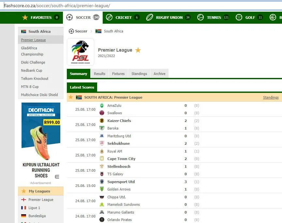Viewport: 282px width, 223px height.
Task: Click the Basketball icon in top navigation
Action: pyautogui.click(x=273, y=18)
